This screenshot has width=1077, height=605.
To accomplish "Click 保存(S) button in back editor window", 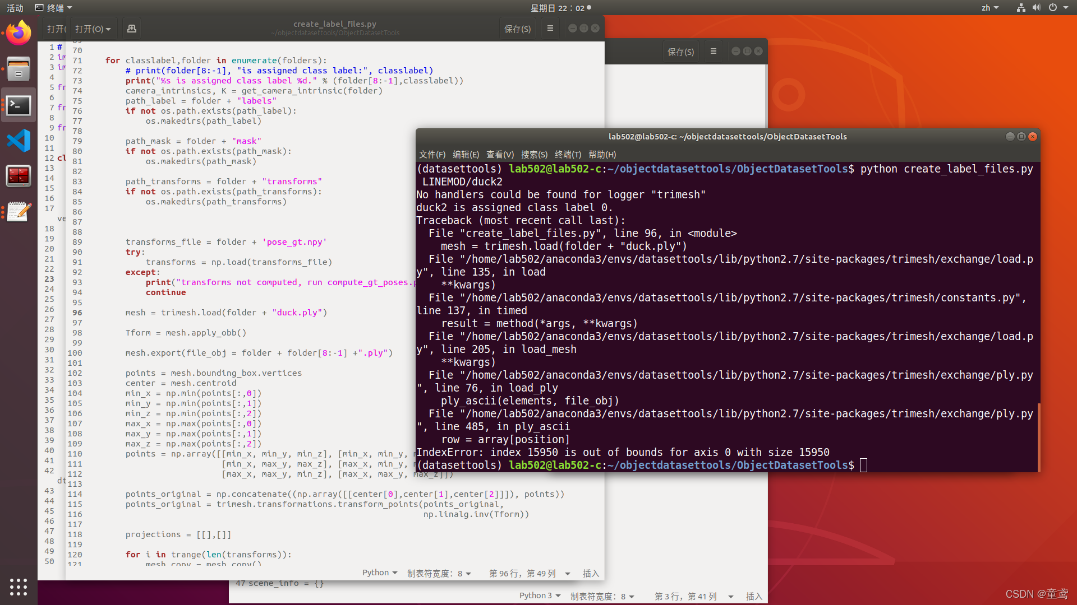I will click(680, 52).
